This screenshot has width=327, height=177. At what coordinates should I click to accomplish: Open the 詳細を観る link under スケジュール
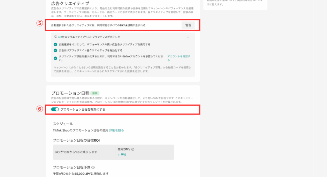pyautogui.click(x=117, y=130)
